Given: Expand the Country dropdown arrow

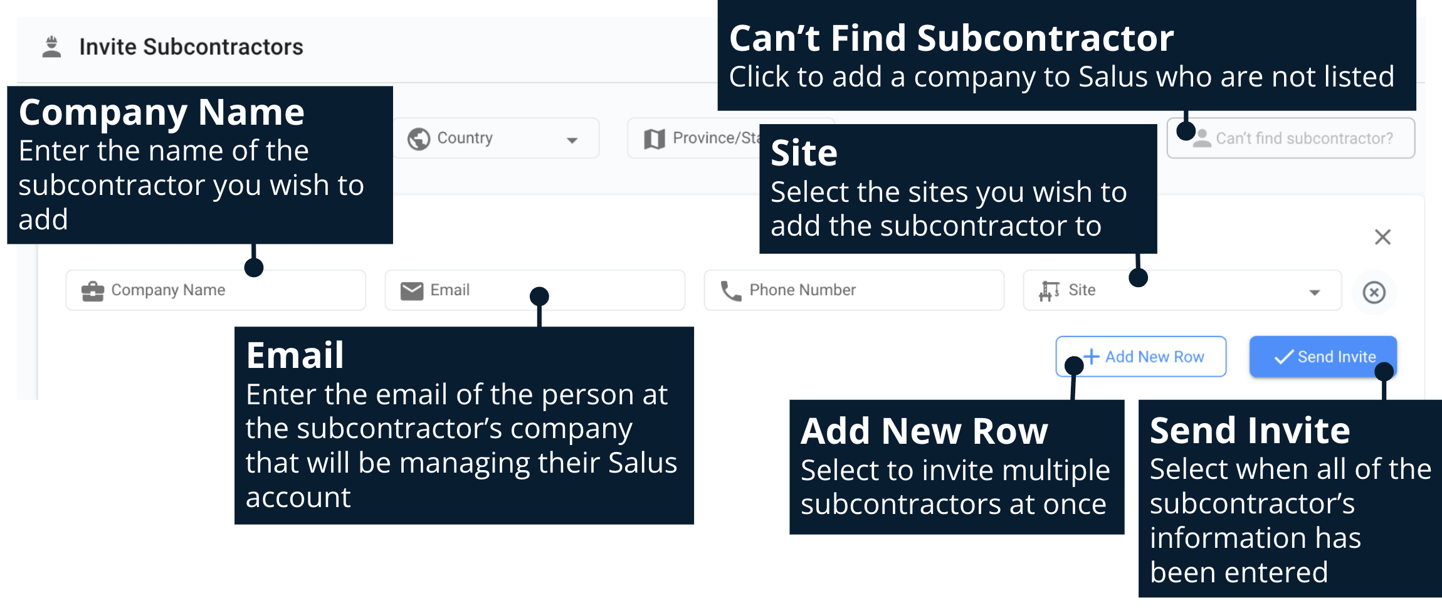Looking at the screenshot, I should pyautogui.click(x=572, y=140).
